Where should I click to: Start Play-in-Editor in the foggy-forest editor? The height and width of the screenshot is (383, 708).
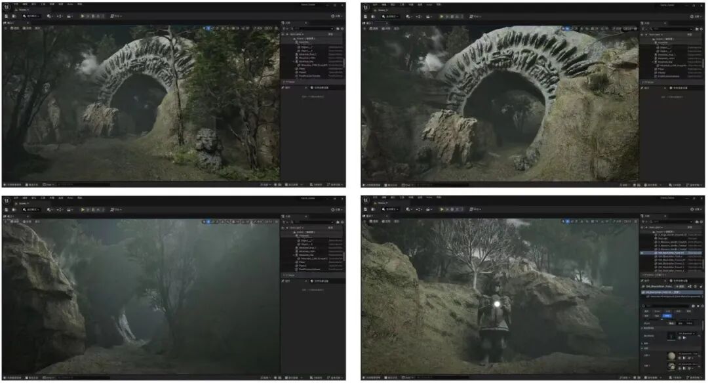click(82, 210)
